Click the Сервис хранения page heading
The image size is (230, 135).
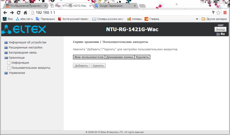tap(110, 42)
